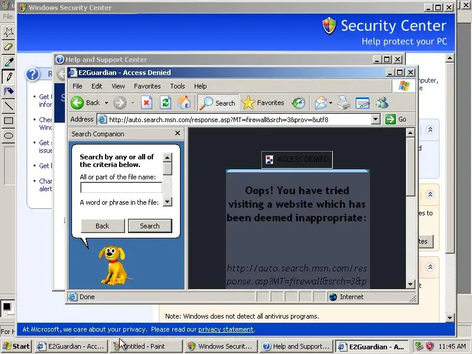Image resolution: width=472 pixels, height=354 pixels.
Task: Click the black foreground color swatch in Paint
Action: [6, 307]
